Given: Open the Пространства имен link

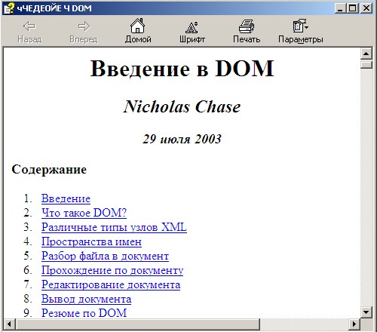Looking at the screenshot, I should point(91,241).
